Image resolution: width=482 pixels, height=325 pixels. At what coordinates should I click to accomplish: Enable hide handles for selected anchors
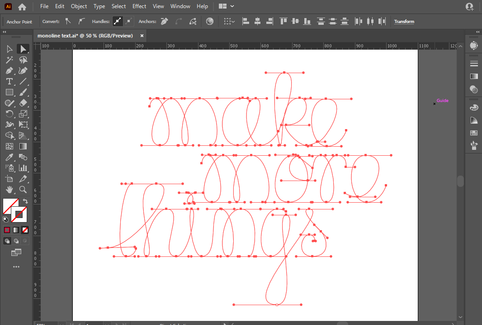tap(129, 21)
